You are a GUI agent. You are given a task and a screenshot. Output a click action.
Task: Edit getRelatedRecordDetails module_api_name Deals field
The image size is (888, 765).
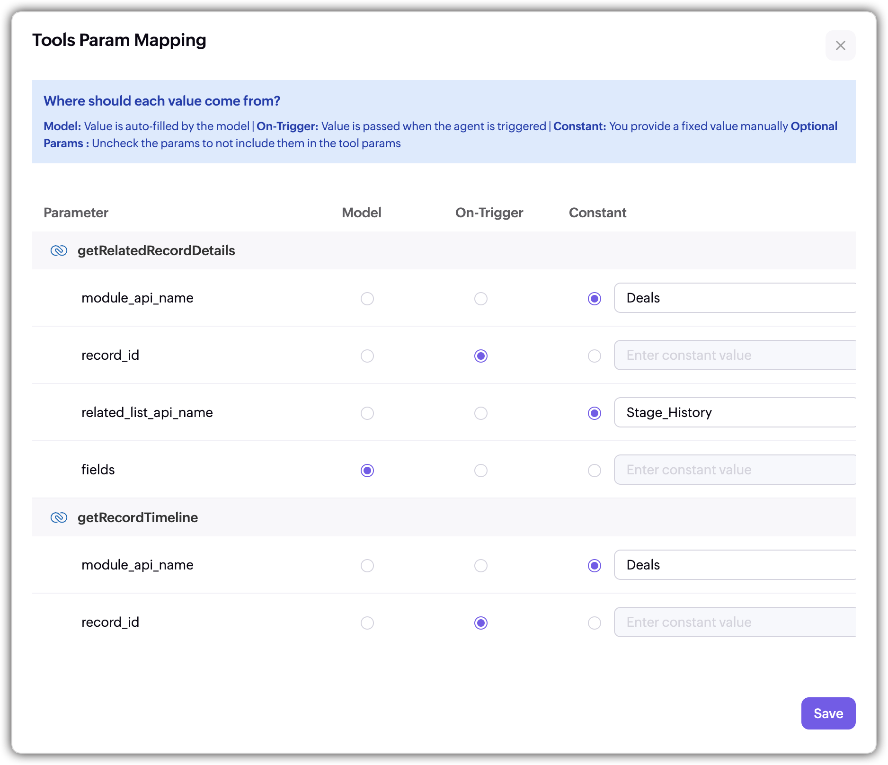click(735, 298)
